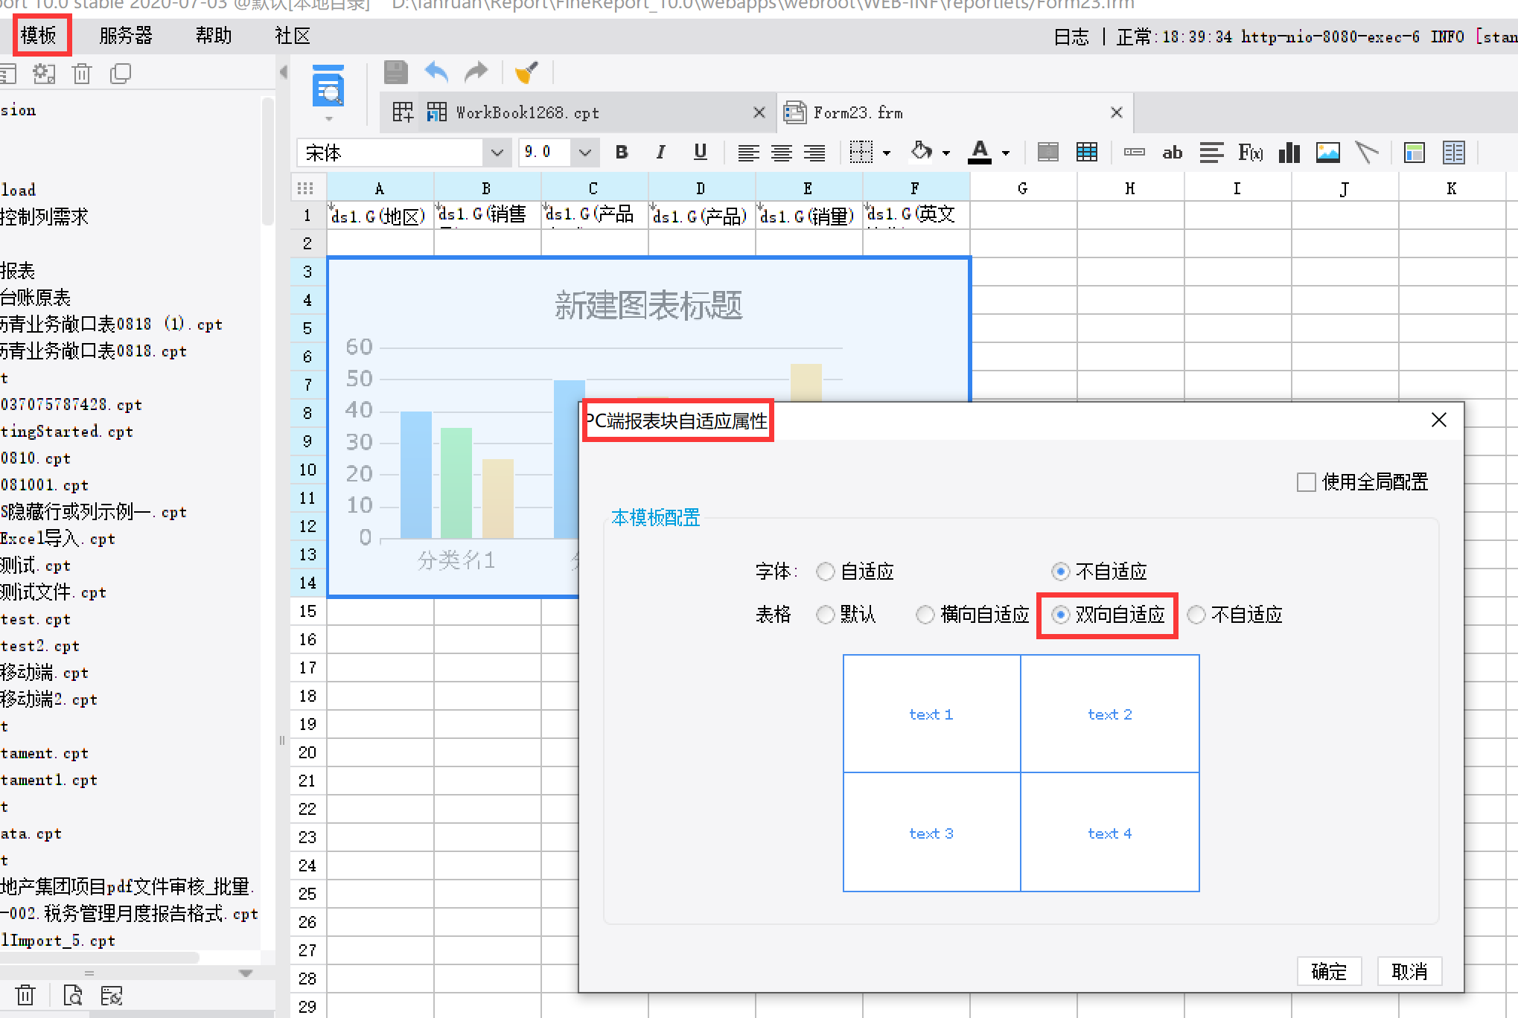Select 横向自适应 radio button

(925, 615)
